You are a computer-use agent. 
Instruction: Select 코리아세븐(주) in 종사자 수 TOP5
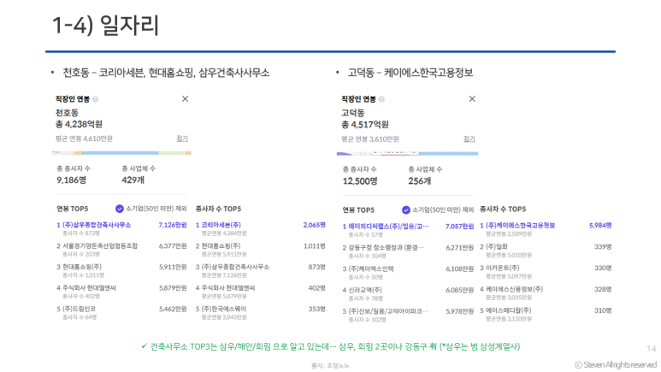point(260,228)
